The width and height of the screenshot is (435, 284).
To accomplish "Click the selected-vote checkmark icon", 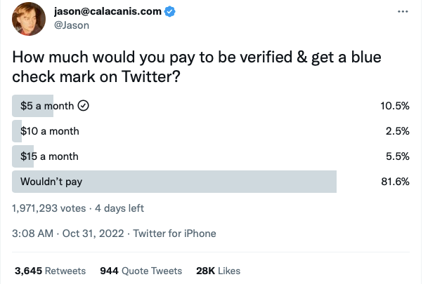I will (83, 106).
